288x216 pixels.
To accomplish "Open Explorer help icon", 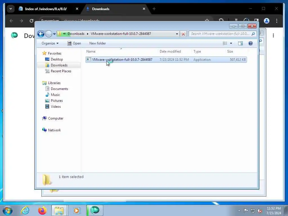I will (x=251, y=43).
